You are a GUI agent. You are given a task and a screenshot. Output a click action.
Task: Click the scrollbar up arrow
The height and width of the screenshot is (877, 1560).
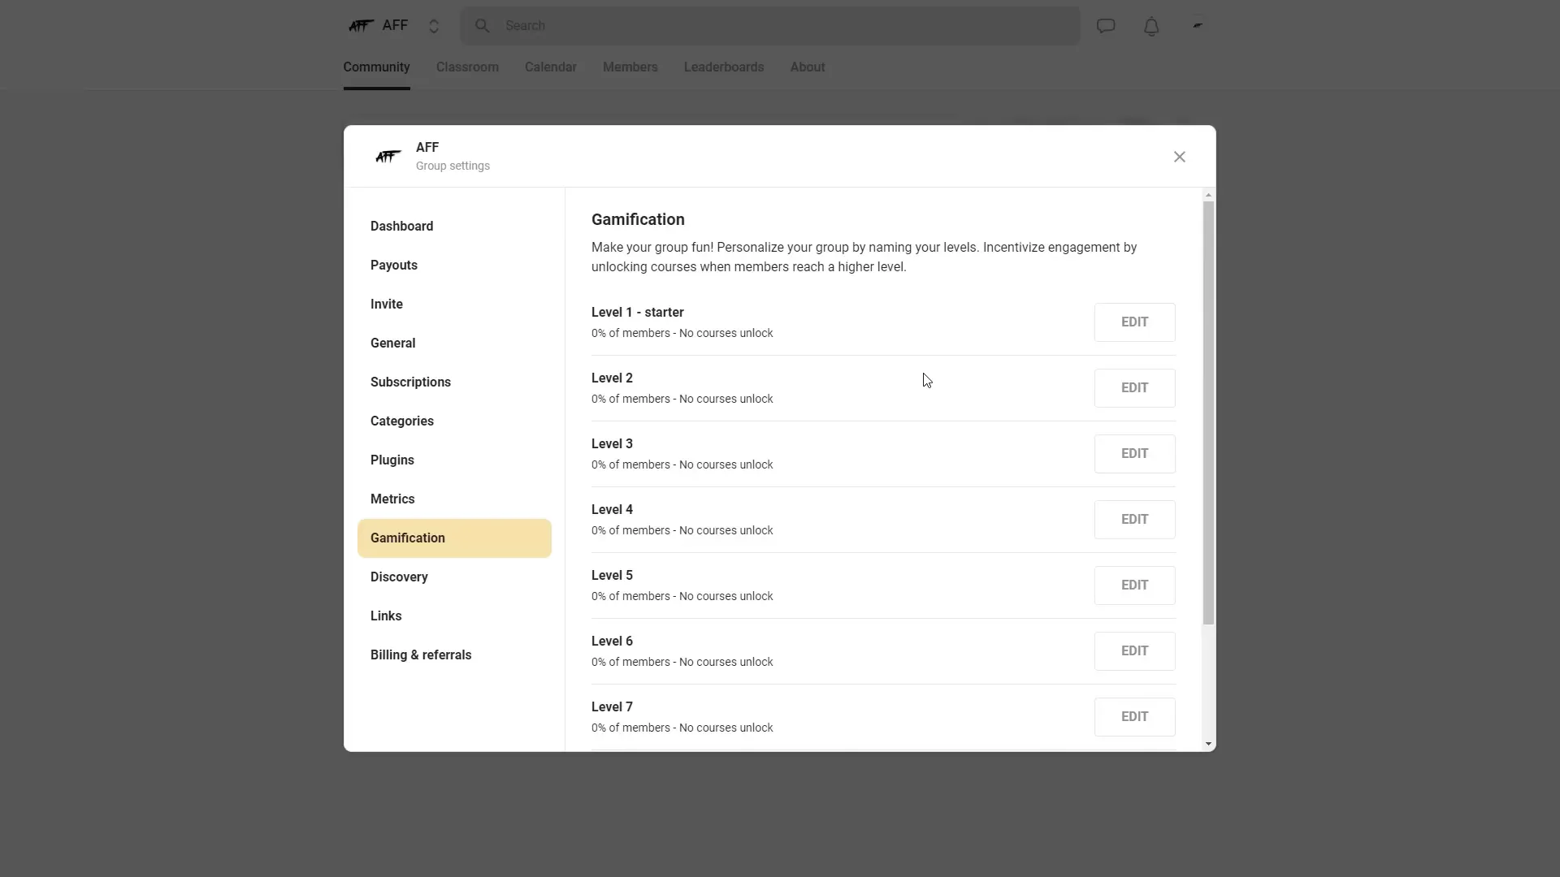pos(1208,195)
